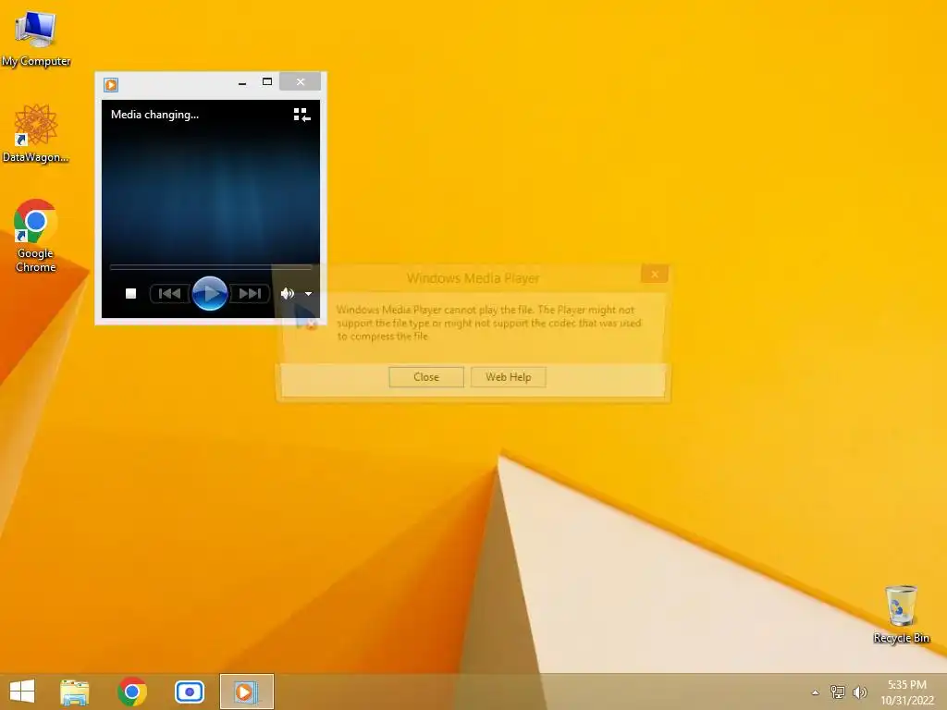Minimize the Media Player window
The height and width of the screenshot is (710, 947).
click(242, 82)
